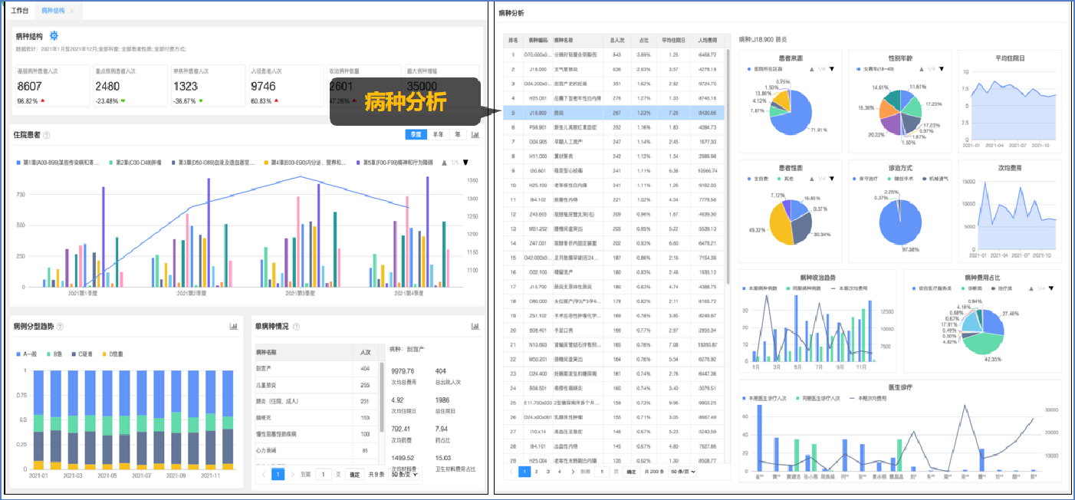Image resolution: width=1075 pixels, height=500 pixels.
Task: Select the 季度 period option
Action: (416, 135)
